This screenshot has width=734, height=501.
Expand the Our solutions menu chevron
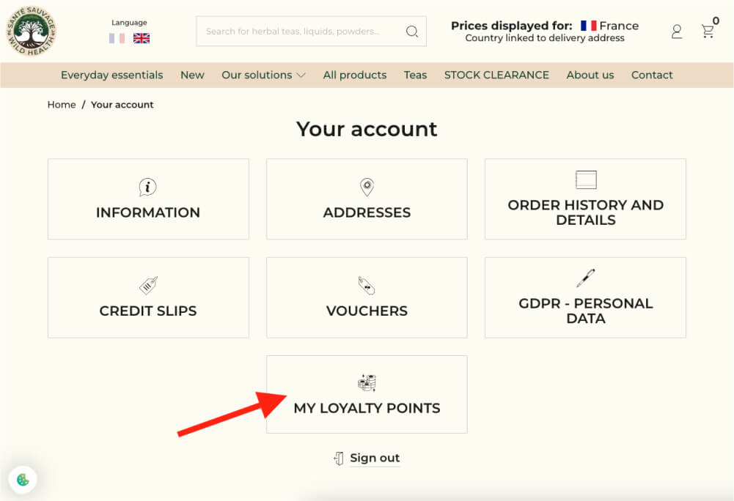(x=301, y=75)
